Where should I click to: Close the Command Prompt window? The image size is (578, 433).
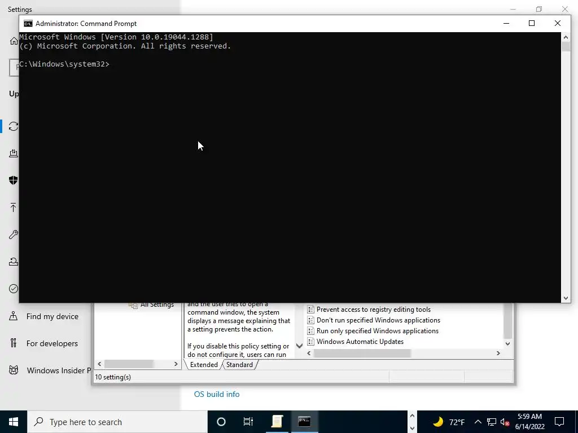[557, 23]
